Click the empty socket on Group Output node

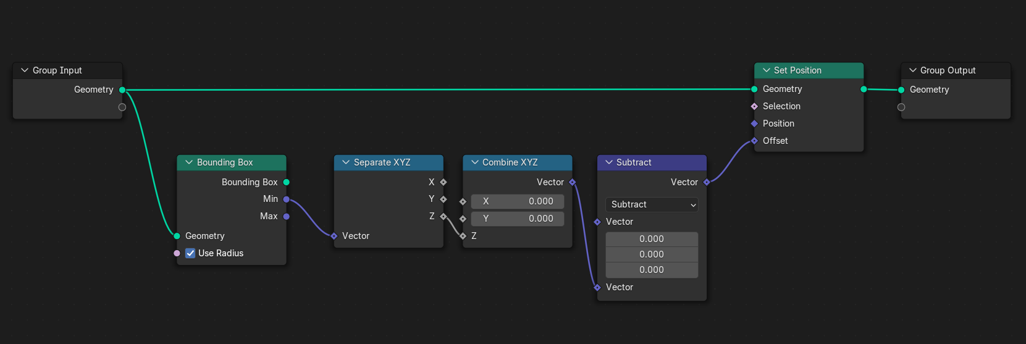(x=901, y=107)
